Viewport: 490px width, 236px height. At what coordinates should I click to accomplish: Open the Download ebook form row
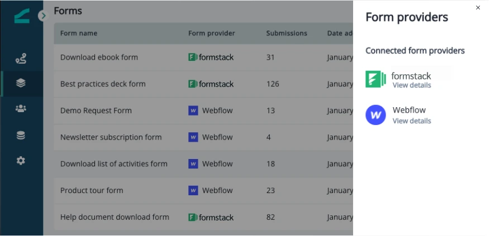click(x=203, y=57)
